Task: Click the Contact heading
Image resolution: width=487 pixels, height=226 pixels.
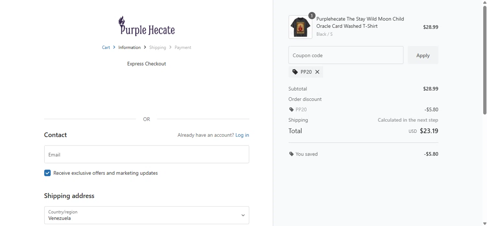Action: click(56, 135)
